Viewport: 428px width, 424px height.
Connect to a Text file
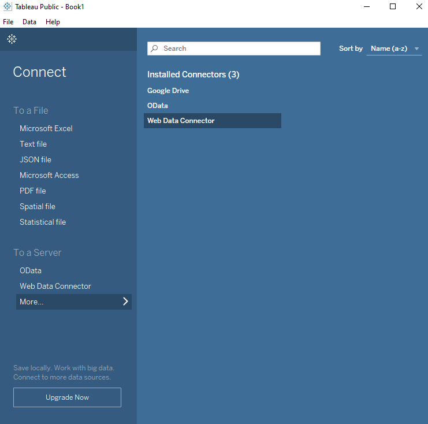click(34, 144)
